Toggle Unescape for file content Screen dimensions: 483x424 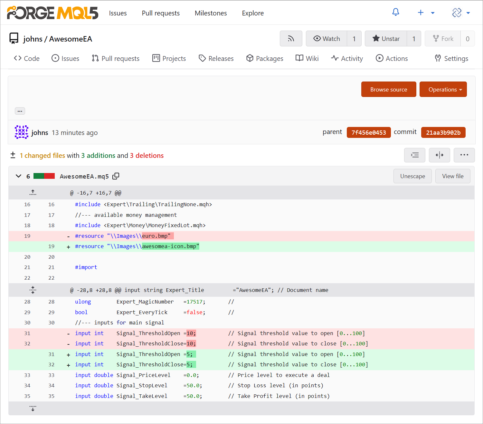(412, 176)
